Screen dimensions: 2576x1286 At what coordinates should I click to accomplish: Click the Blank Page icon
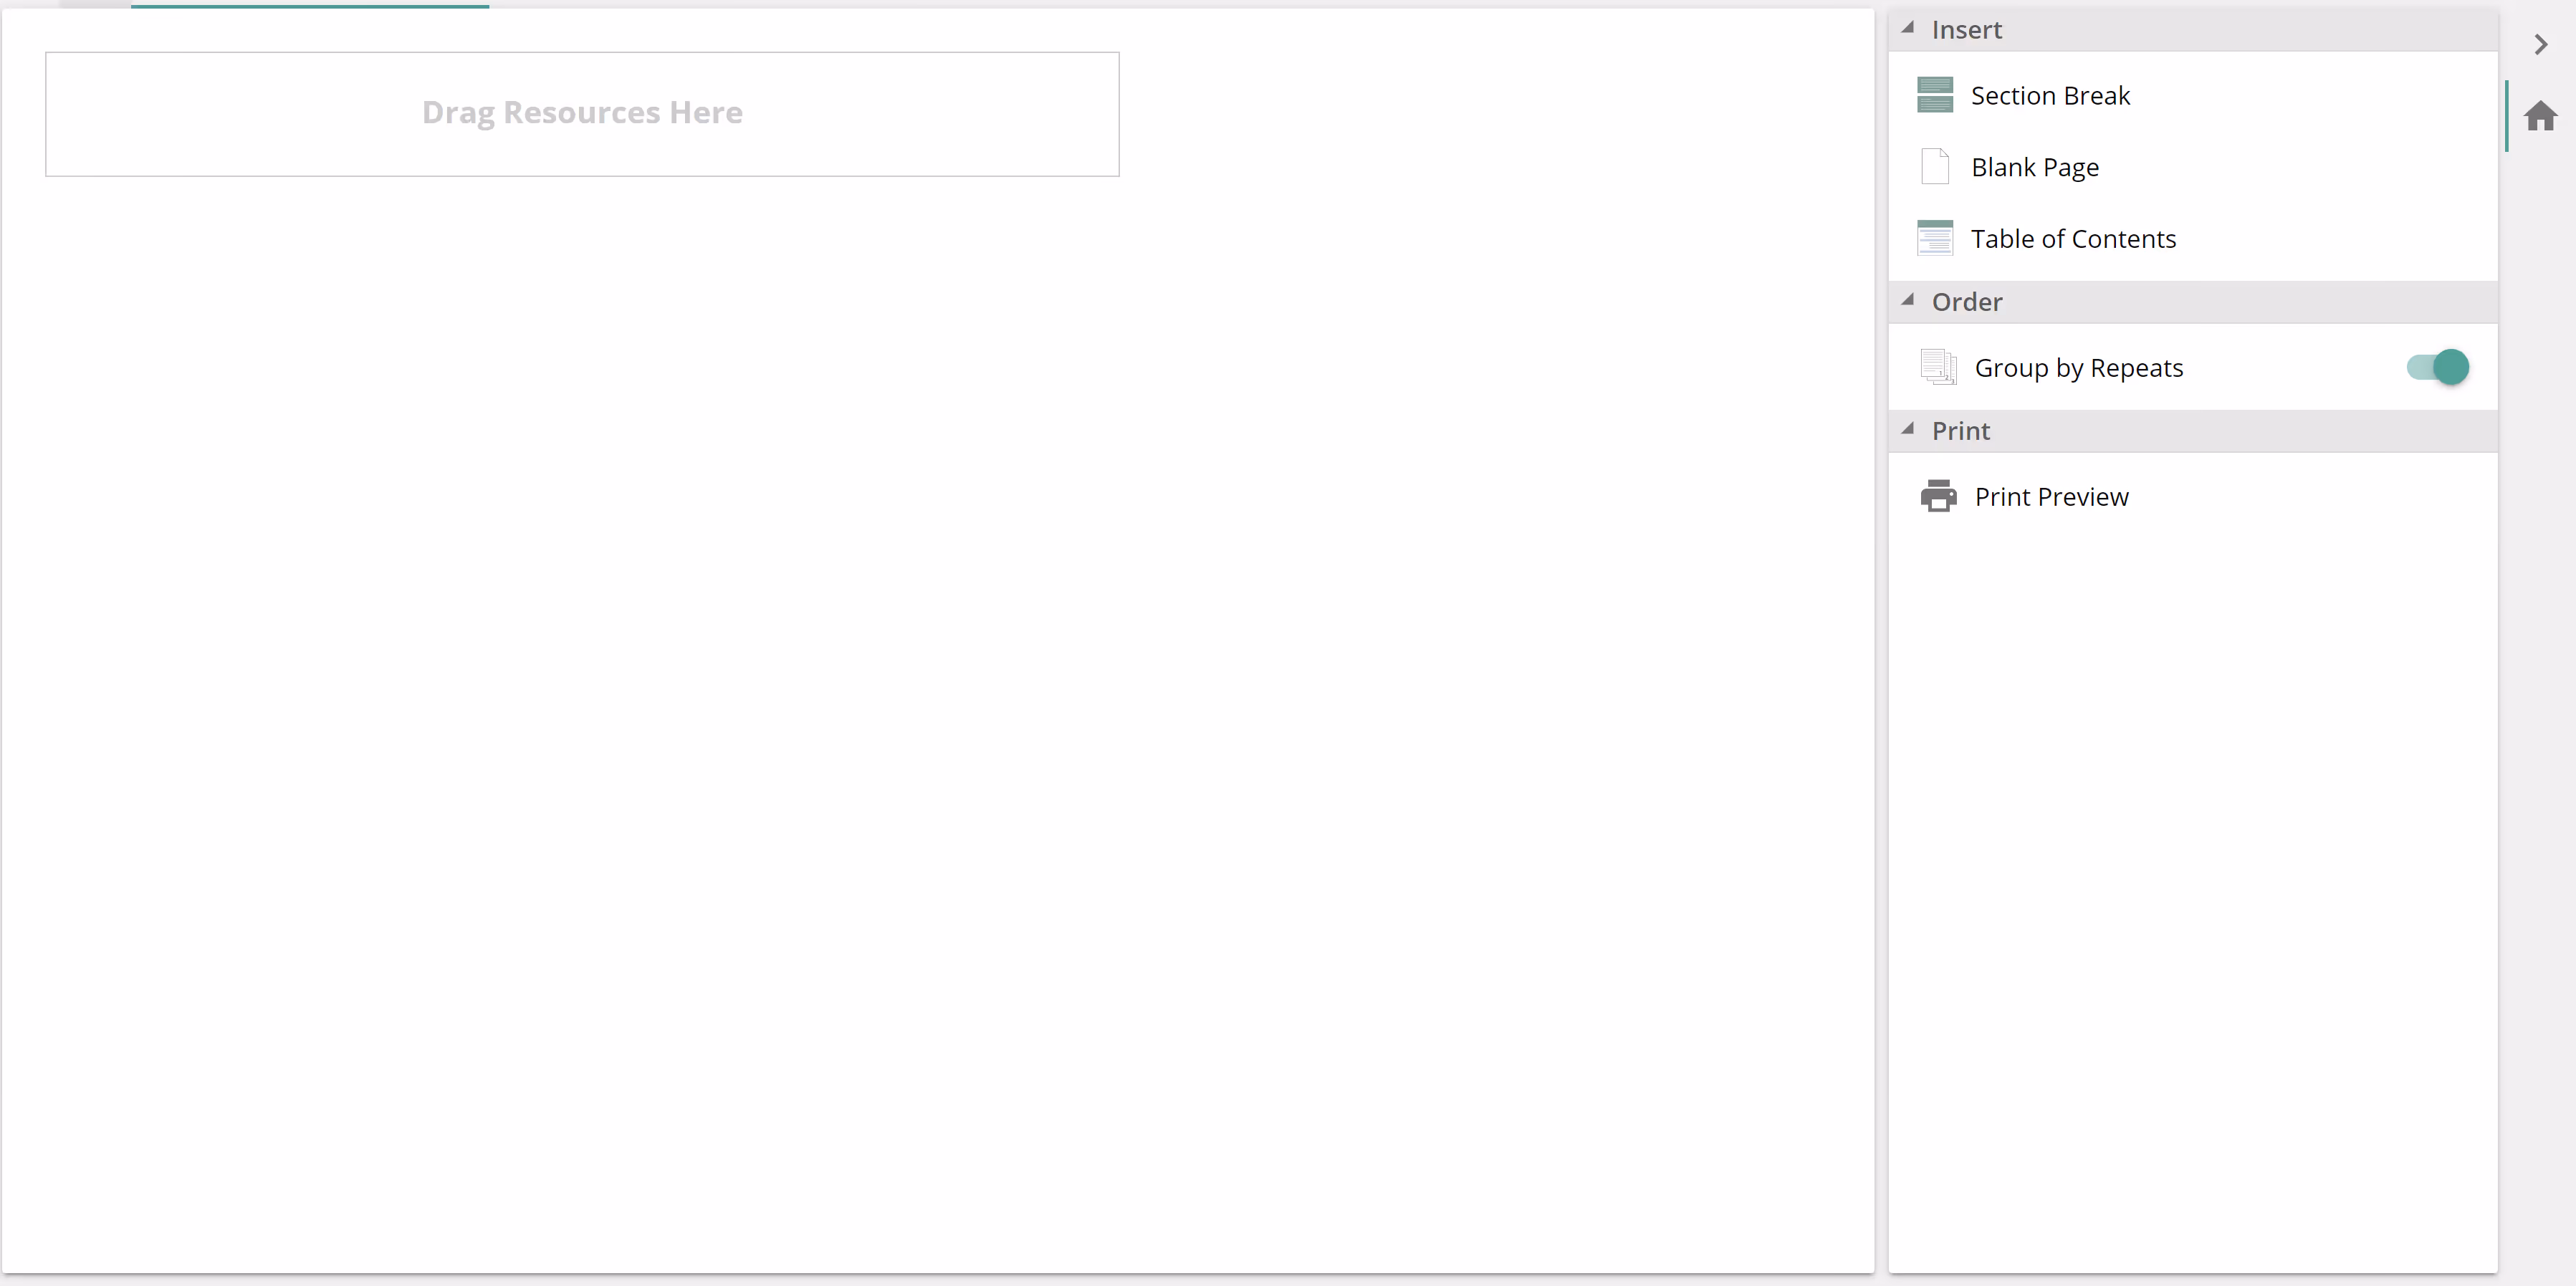pyautogui.click(x=1934, y=166)
